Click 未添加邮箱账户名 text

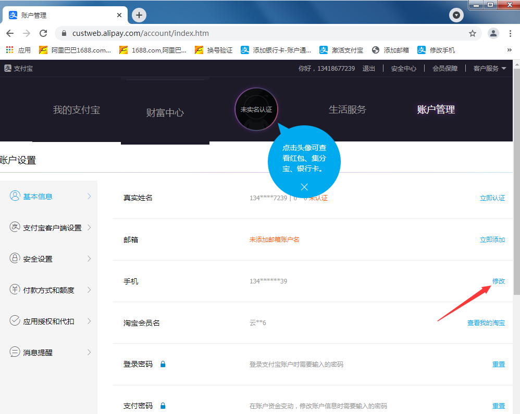point(274,240)
